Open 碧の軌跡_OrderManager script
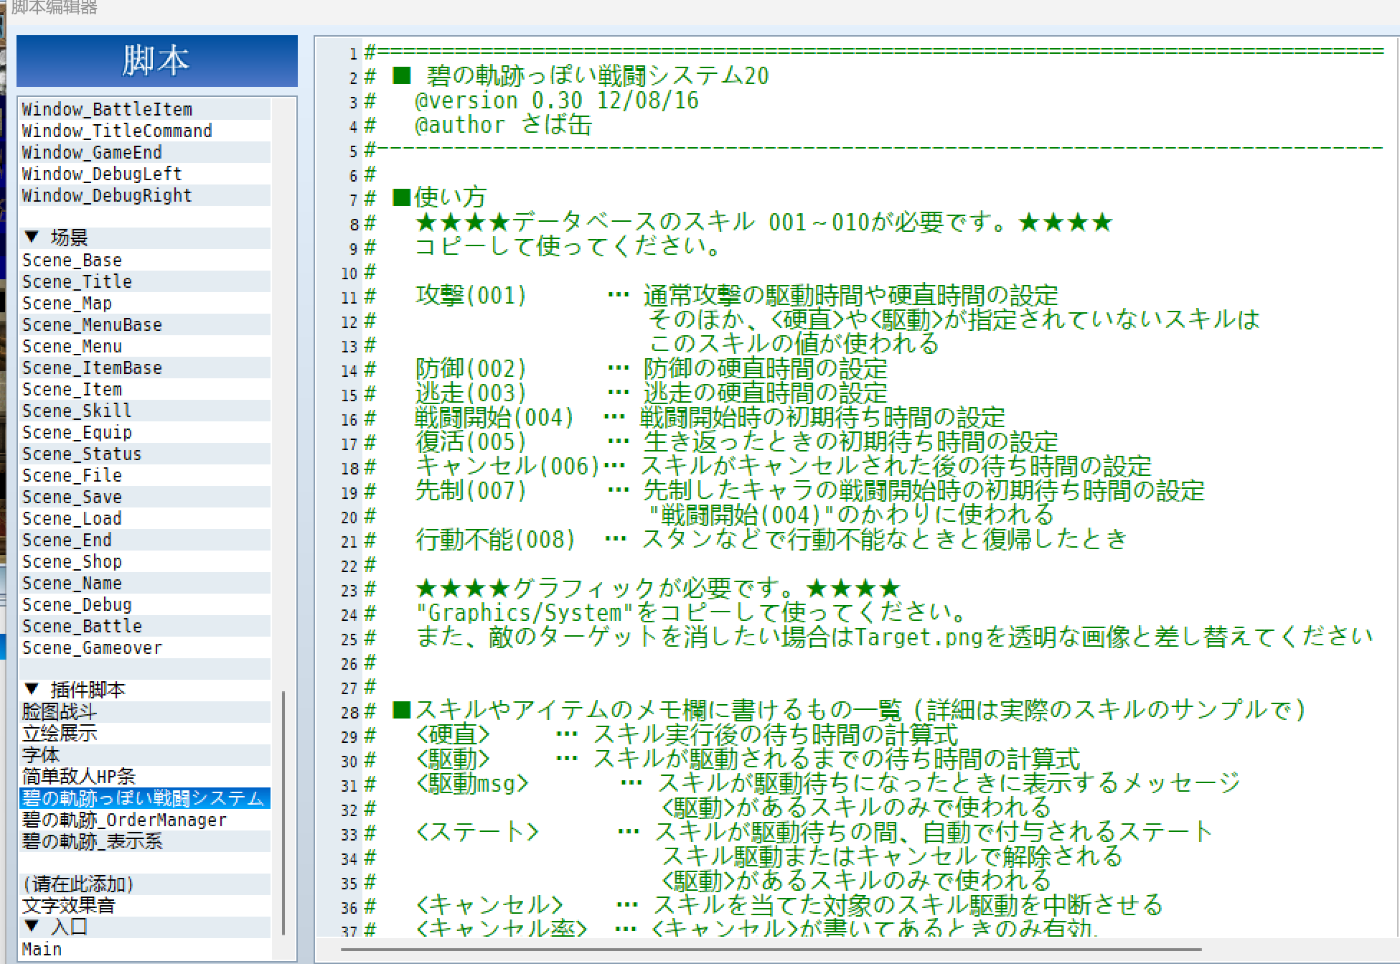1400x964 pixels. 145,819
